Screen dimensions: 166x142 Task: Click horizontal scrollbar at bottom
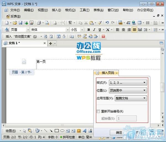(63, 125)
